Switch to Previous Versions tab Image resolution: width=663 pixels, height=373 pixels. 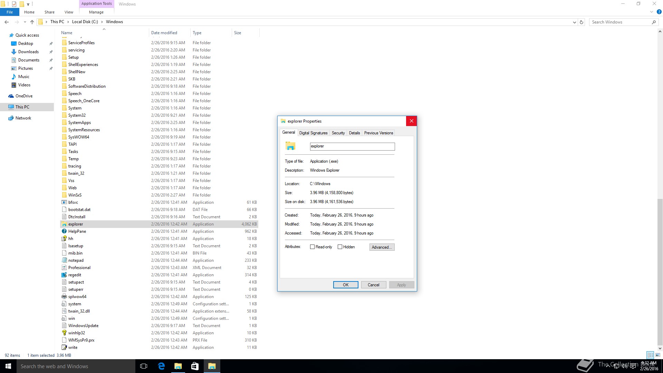point(378,133)
